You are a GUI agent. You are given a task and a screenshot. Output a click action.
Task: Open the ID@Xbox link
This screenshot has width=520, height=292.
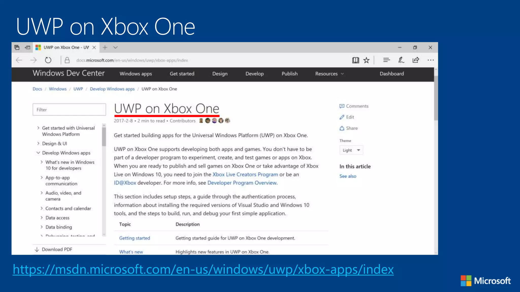point(125,183)
